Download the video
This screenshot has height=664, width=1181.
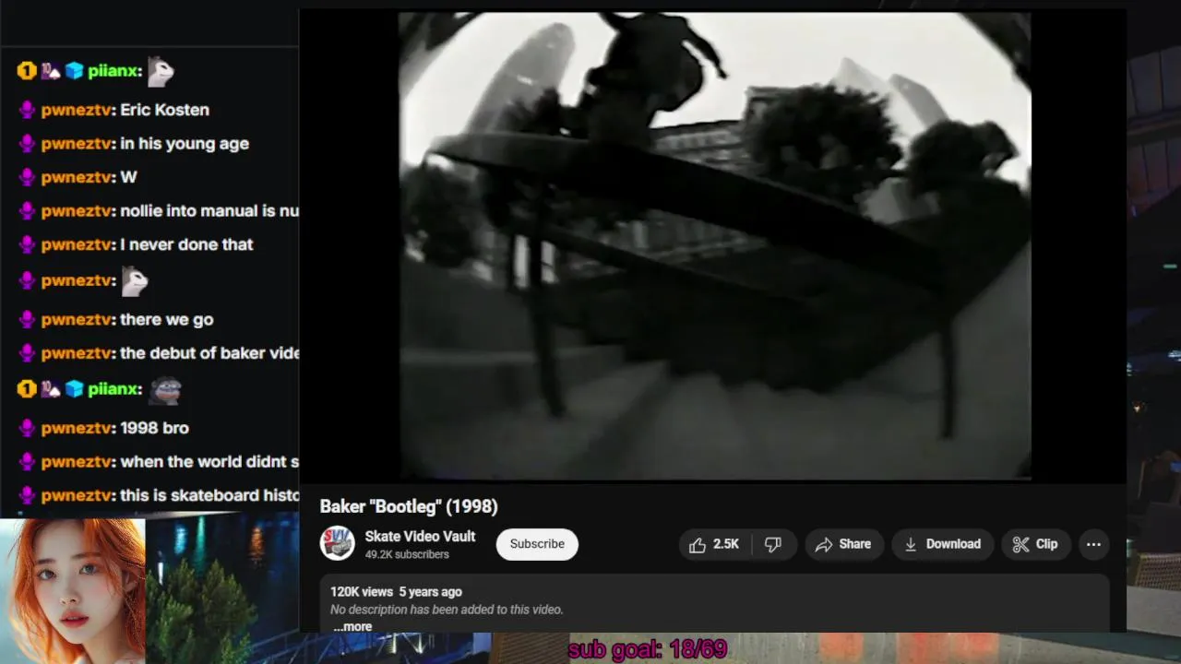(942, 544)
